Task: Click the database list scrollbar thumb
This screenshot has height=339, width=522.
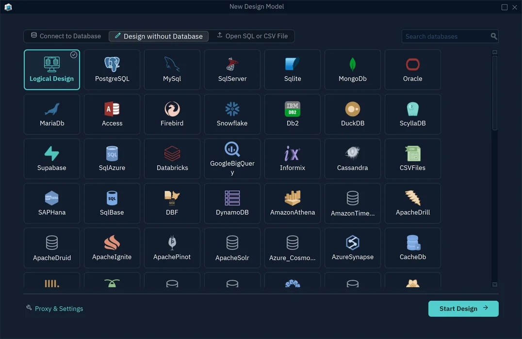Action: tap(495, 93)
